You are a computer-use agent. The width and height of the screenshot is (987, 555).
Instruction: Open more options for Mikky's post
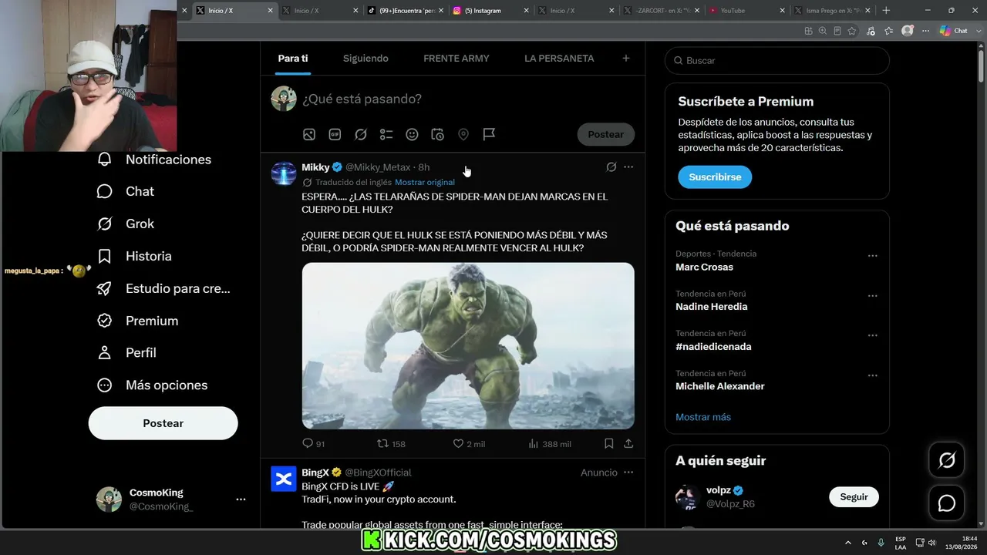click(628, 166)
